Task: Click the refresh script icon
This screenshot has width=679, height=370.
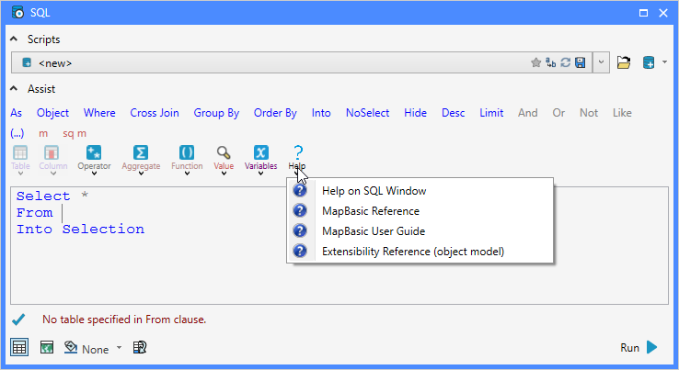Action: (x=565, y=62)
